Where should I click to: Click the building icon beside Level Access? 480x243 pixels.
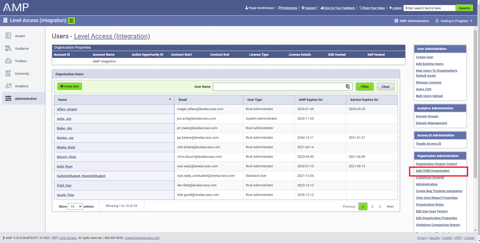5,20
